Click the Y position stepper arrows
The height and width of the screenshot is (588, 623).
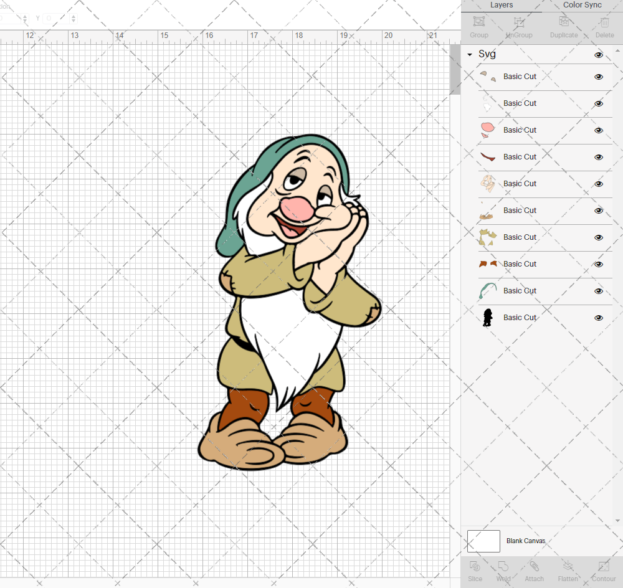click(74, 18)
